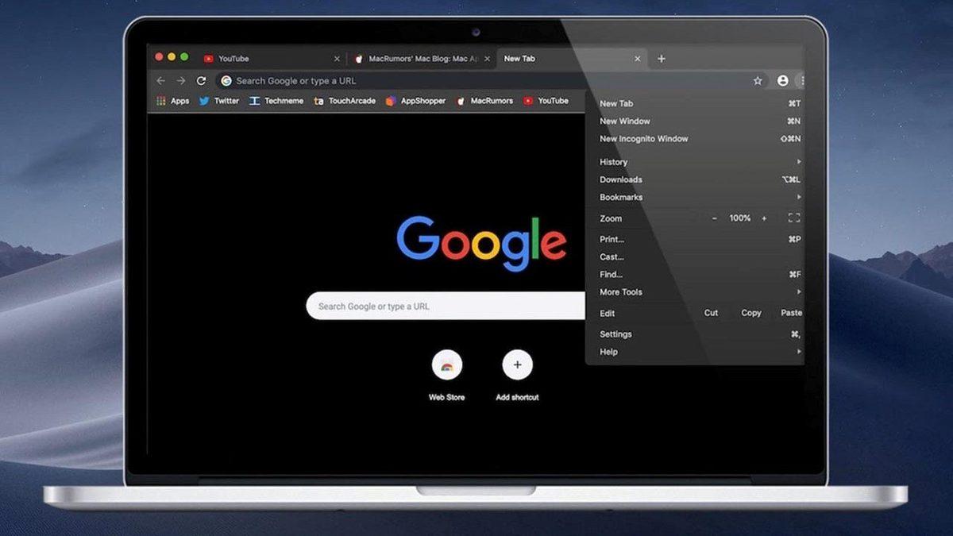This screenshot has width=953, height=536.
Task: Select New Incognito Window from the menu
Action: [643, 138]
